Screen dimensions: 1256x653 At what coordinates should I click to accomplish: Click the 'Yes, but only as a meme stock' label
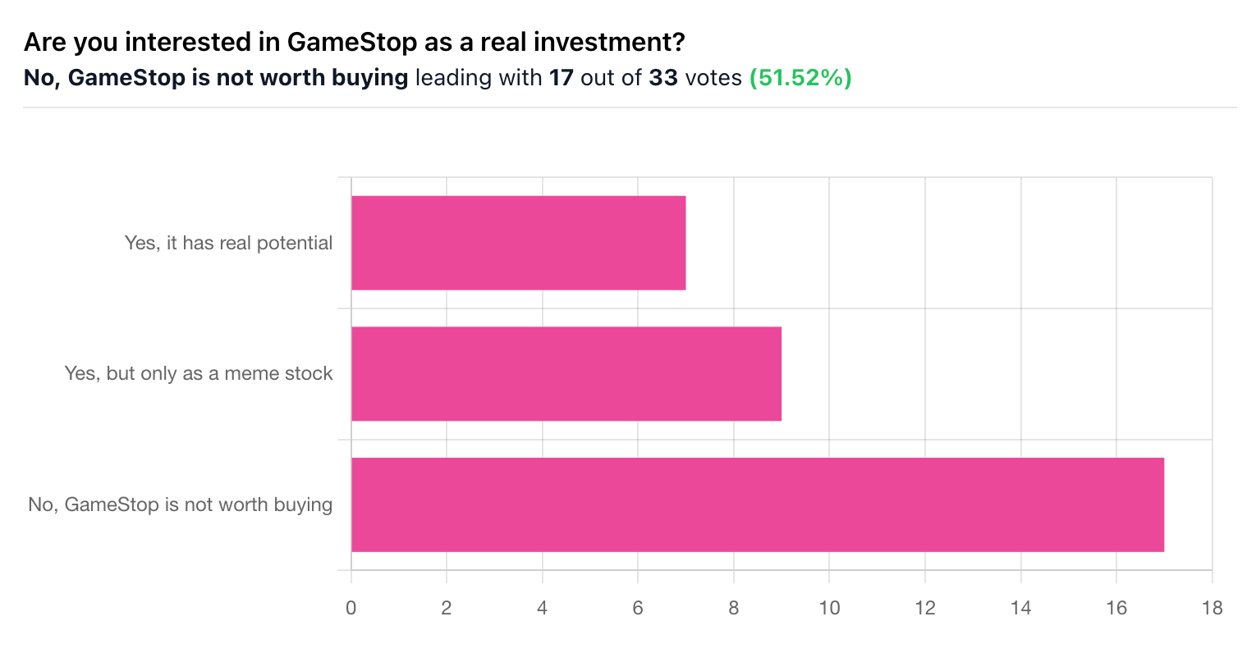(x=199, y=374)
